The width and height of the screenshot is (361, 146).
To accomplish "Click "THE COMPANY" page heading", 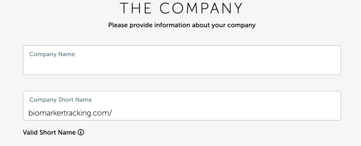I will click(x=182, y=8).
